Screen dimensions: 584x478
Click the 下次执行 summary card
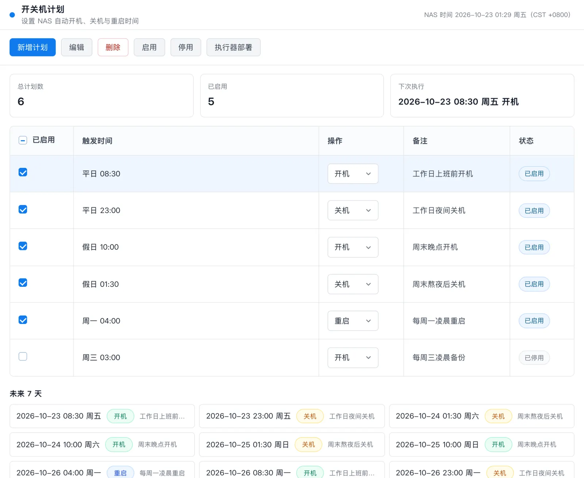[x=482, y=96]
